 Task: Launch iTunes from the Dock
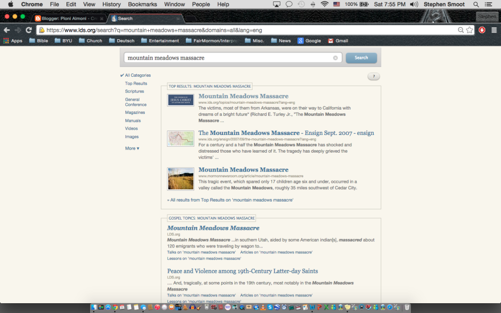click(x=157, y=307)
